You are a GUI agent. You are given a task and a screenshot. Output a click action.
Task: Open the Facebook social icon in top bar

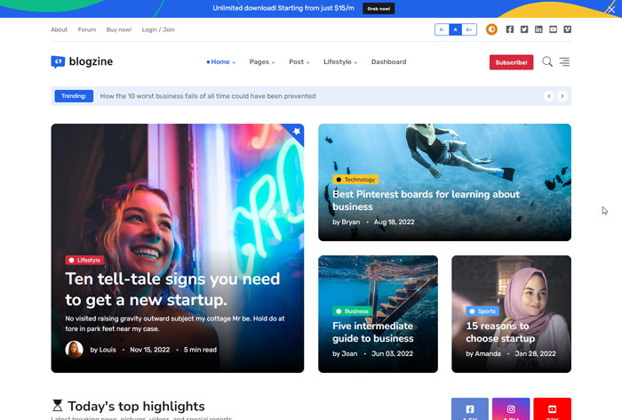pyautogui.click(x=510, y=29)
